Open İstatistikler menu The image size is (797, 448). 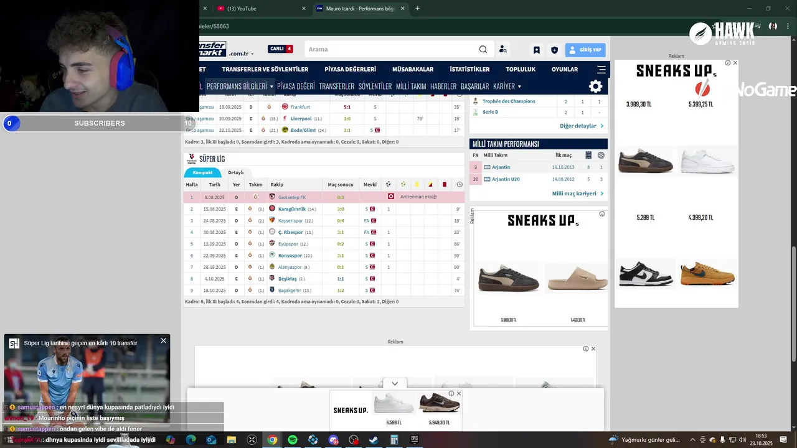[x=469, y=69]
